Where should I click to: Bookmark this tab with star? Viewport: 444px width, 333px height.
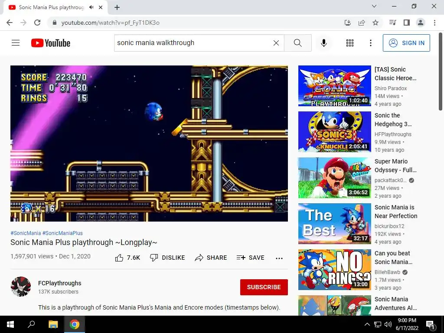(375, 23)
